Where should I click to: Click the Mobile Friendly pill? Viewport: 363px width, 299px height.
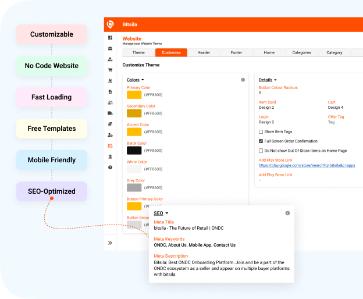[52, 160]
